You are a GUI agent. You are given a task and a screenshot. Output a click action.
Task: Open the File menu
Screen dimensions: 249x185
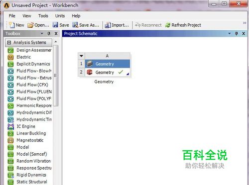click(12, 16)
